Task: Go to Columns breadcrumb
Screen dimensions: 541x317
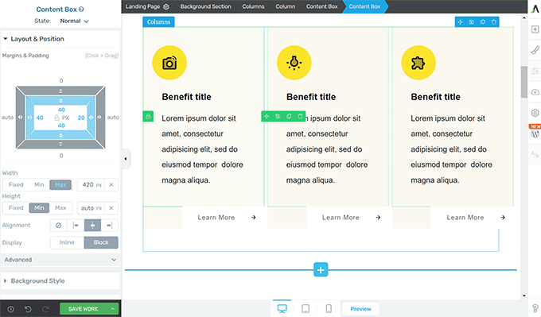Action: (253, 6)
